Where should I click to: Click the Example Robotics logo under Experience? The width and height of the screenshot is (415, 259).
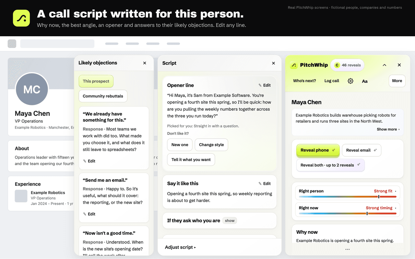[21, 196]
